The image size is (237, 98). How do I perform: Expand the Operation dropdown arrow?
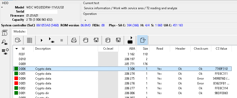point(85,20)
